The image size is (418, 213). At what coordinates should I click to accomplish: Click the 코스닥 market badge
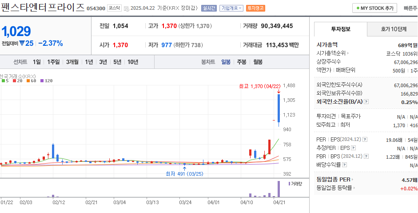point(114,8)
